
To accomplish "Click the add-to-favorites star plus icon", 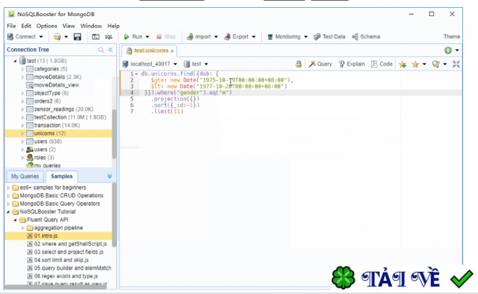I will pos(403,64).
